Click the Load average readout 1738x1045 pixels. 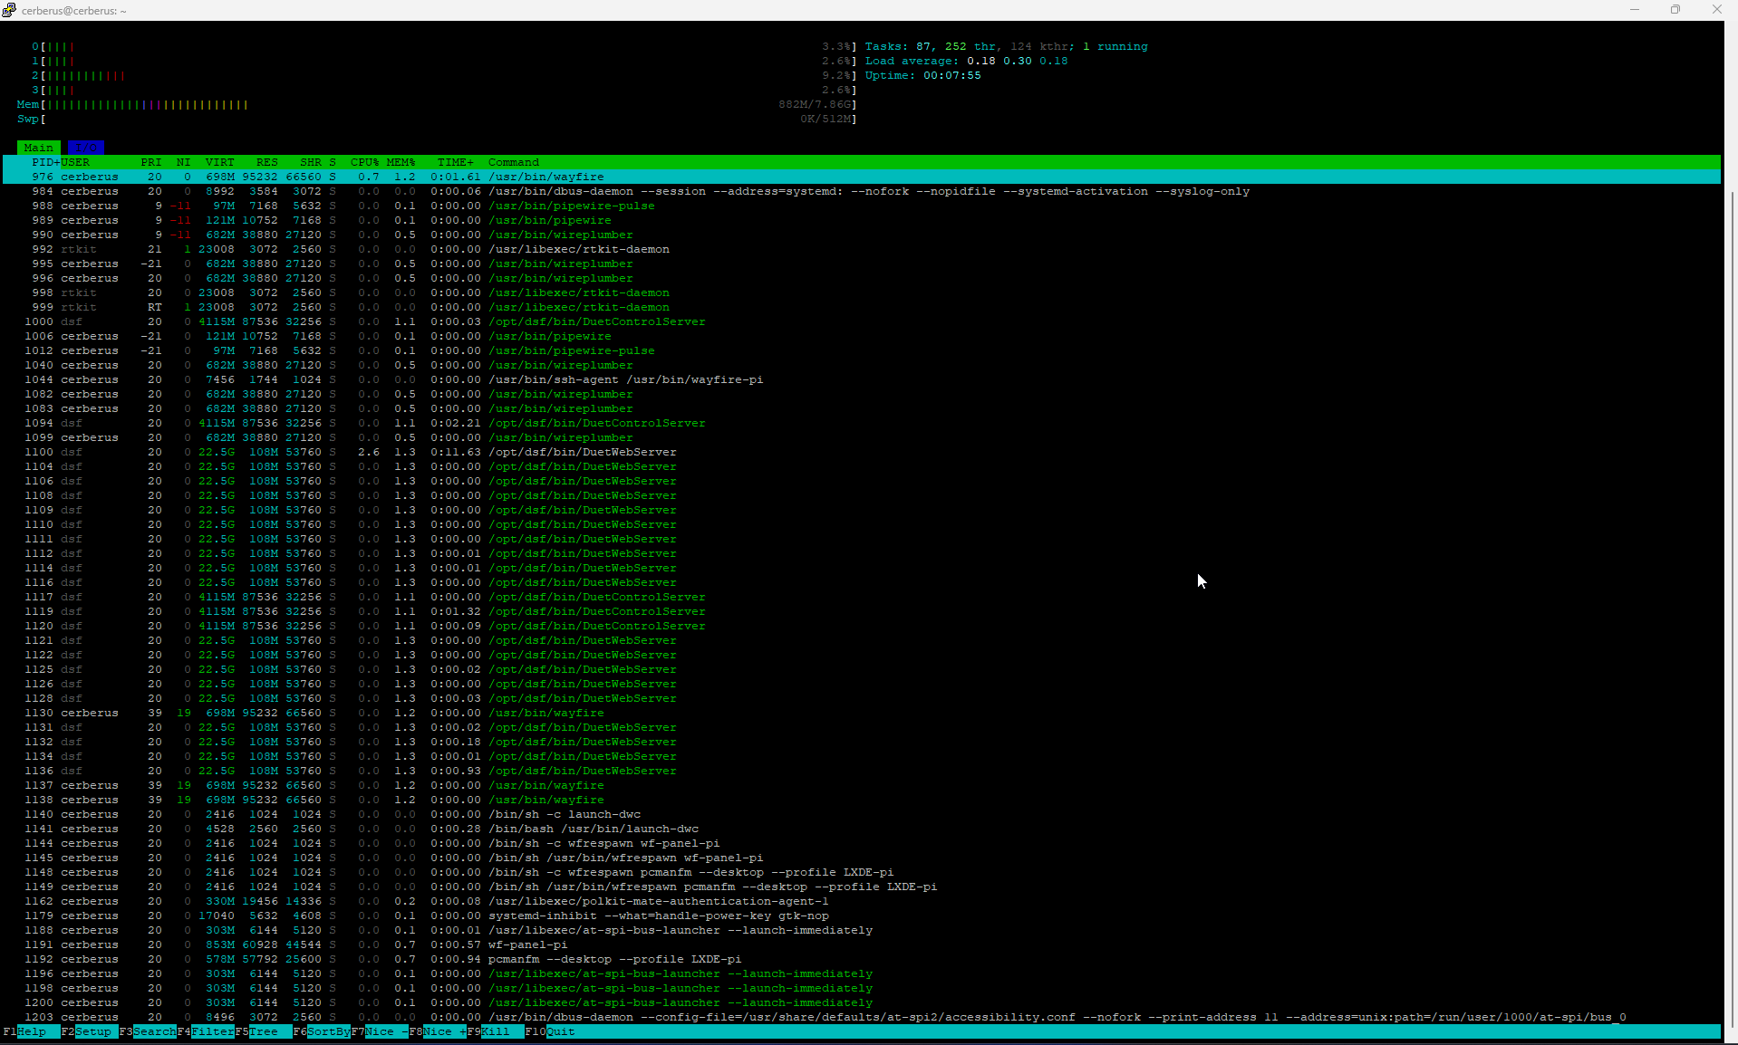(966, 61)
